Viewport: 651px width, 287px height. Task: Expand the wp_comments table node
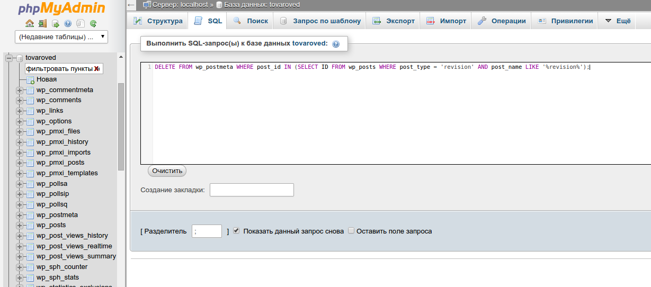pos(20,101)
